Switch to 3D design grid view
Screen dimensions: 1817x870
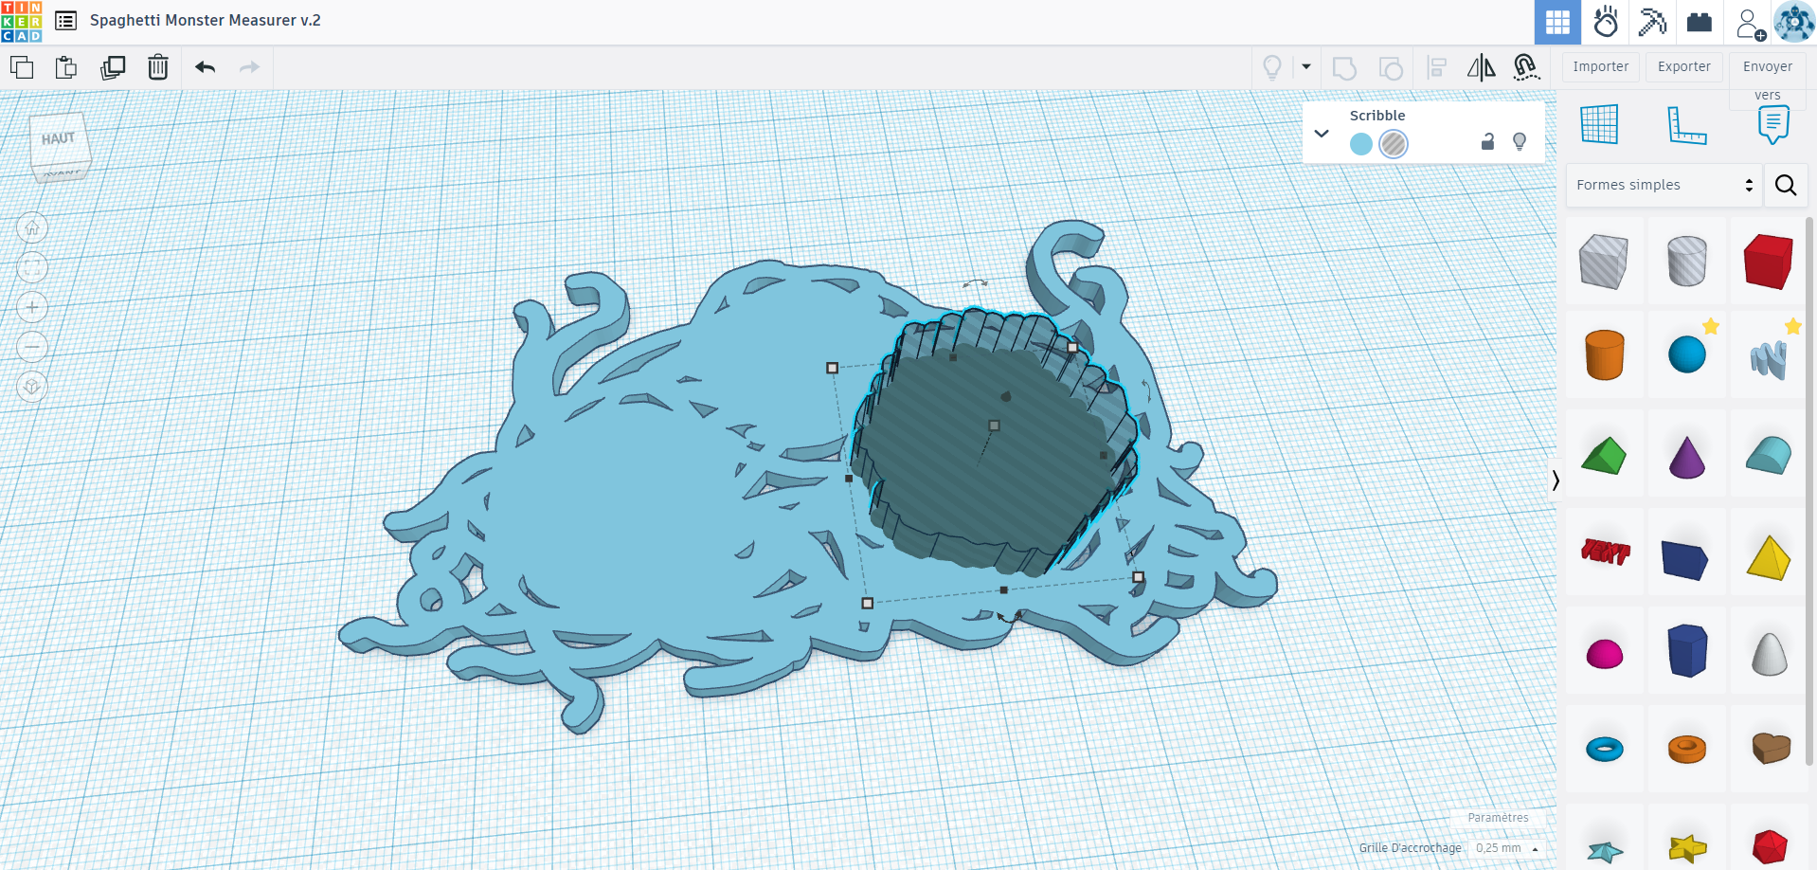pos(1557,22)
